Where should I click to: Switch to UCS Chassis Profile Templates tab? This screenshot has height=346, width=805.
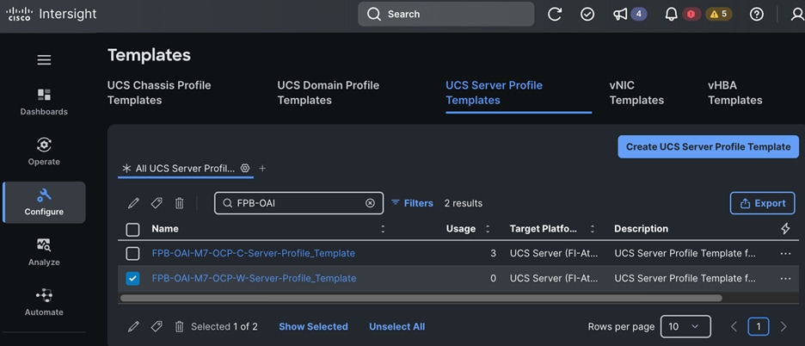(159, 93)
